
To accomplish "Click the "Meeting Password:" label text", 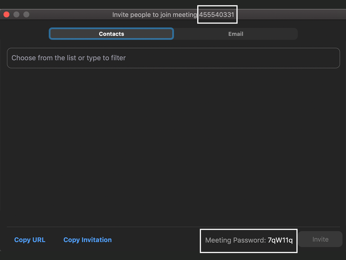I will click(235, 240).
